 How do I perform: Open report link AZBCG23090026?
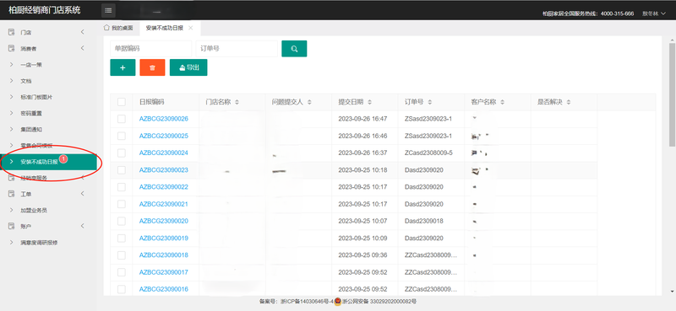tap(163, 119)
